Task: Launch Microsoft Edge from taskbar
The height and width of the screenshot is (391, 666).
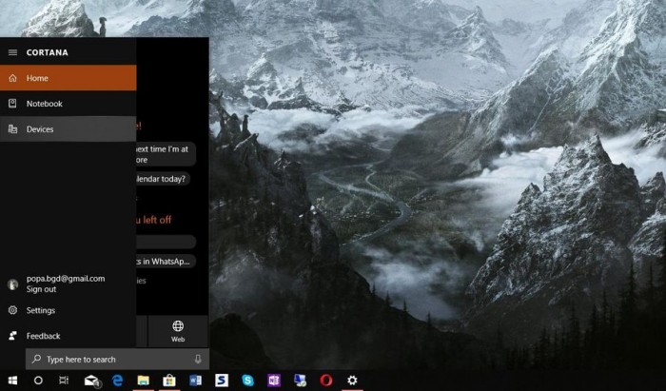Action: [118, 381]
